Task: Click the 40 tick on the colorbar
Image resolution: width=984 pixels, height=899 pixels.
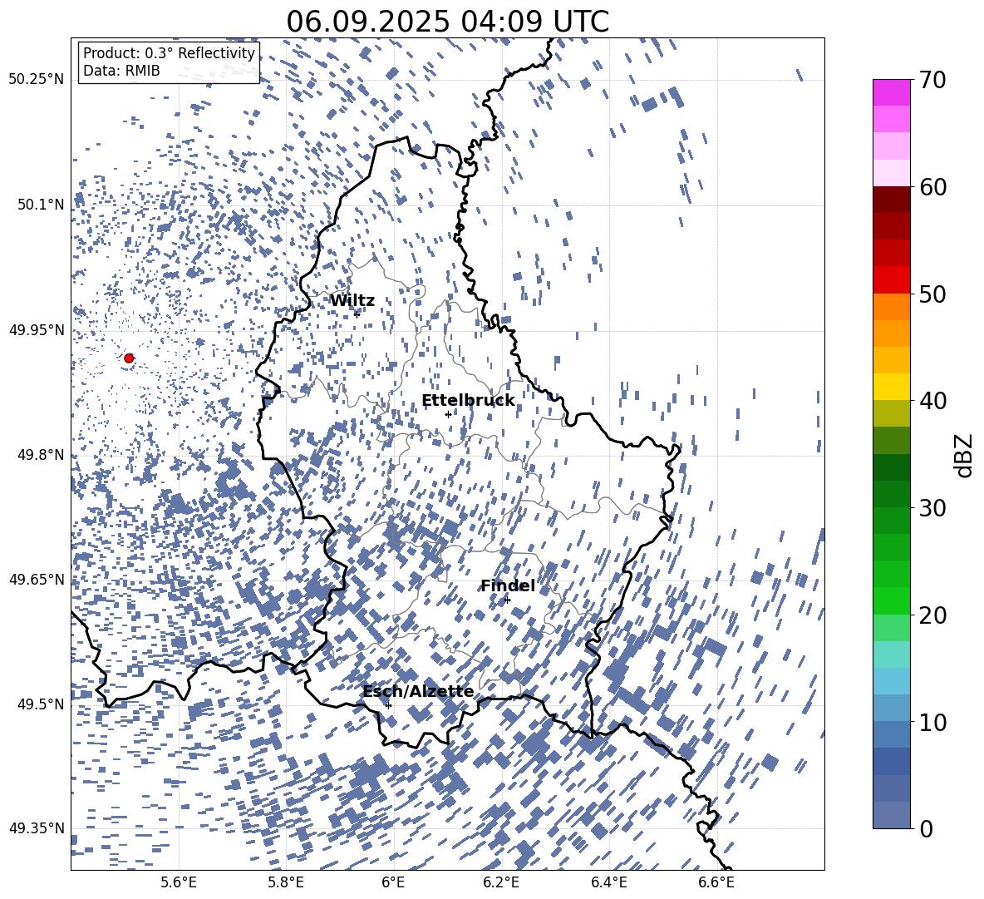Action: 932,401
